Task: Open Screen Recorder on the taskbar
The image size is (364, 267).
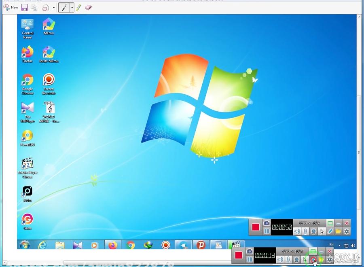Action: (x=165, y=245)
